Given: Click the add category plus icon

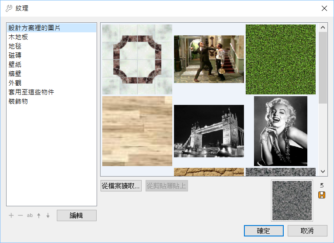Looking at the screenshot, I should coord(11,215).
